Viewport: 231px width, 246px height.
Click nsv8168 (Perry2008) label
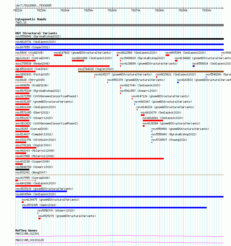pos(30,80)
